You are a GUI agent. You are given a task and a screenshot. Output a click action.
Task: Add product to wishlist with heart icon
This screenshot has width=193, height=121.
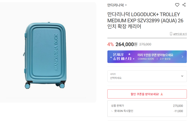click(x=177, y=5)
